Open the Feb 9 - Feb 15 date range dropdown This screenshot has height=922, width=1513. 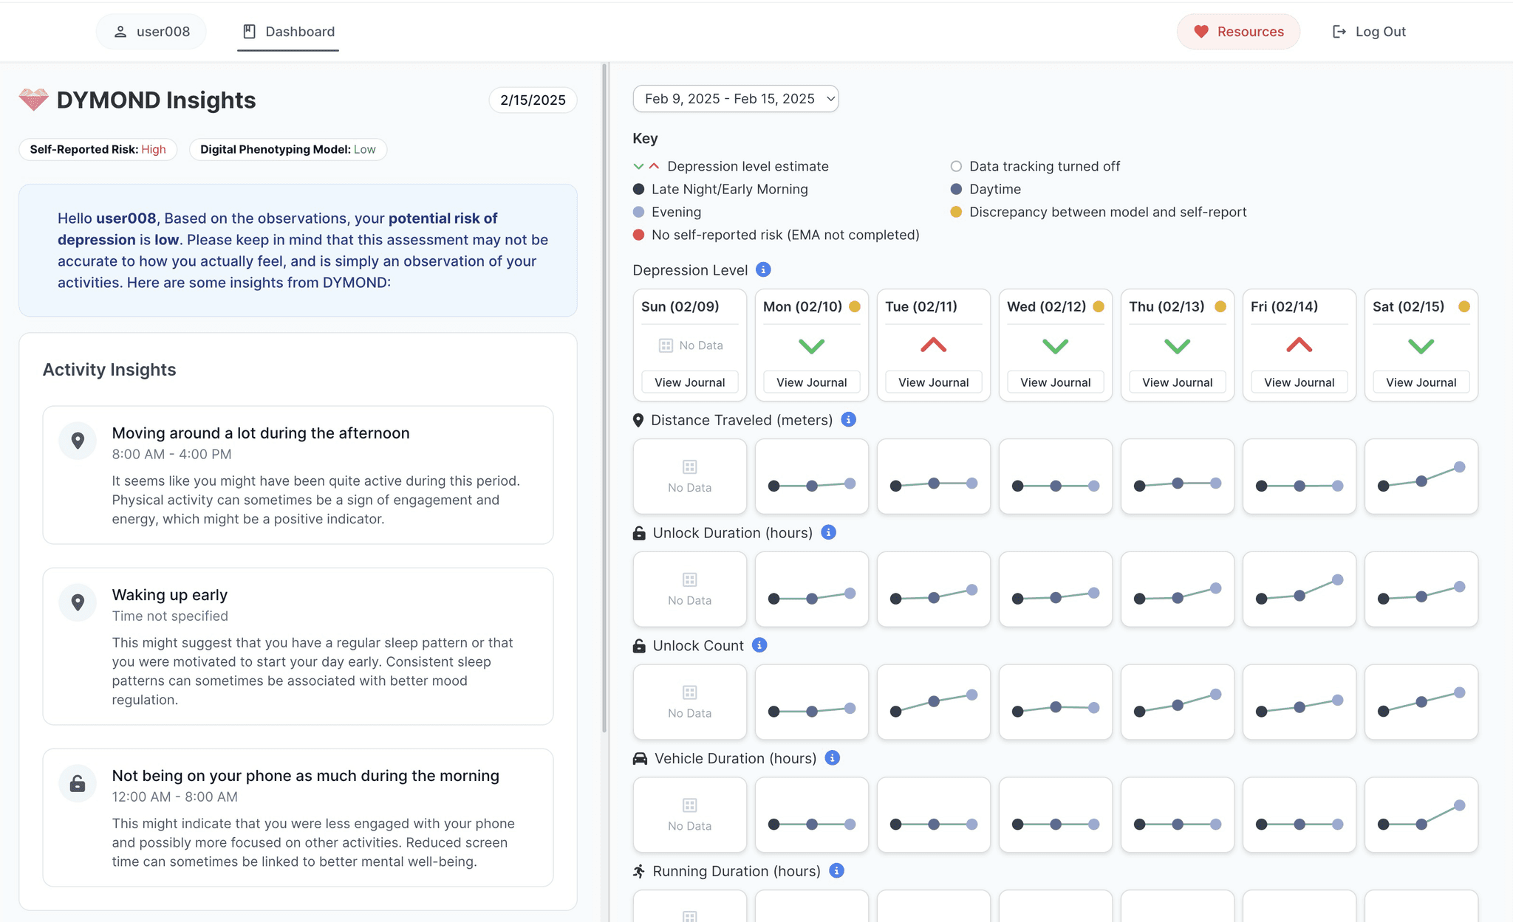736,99
